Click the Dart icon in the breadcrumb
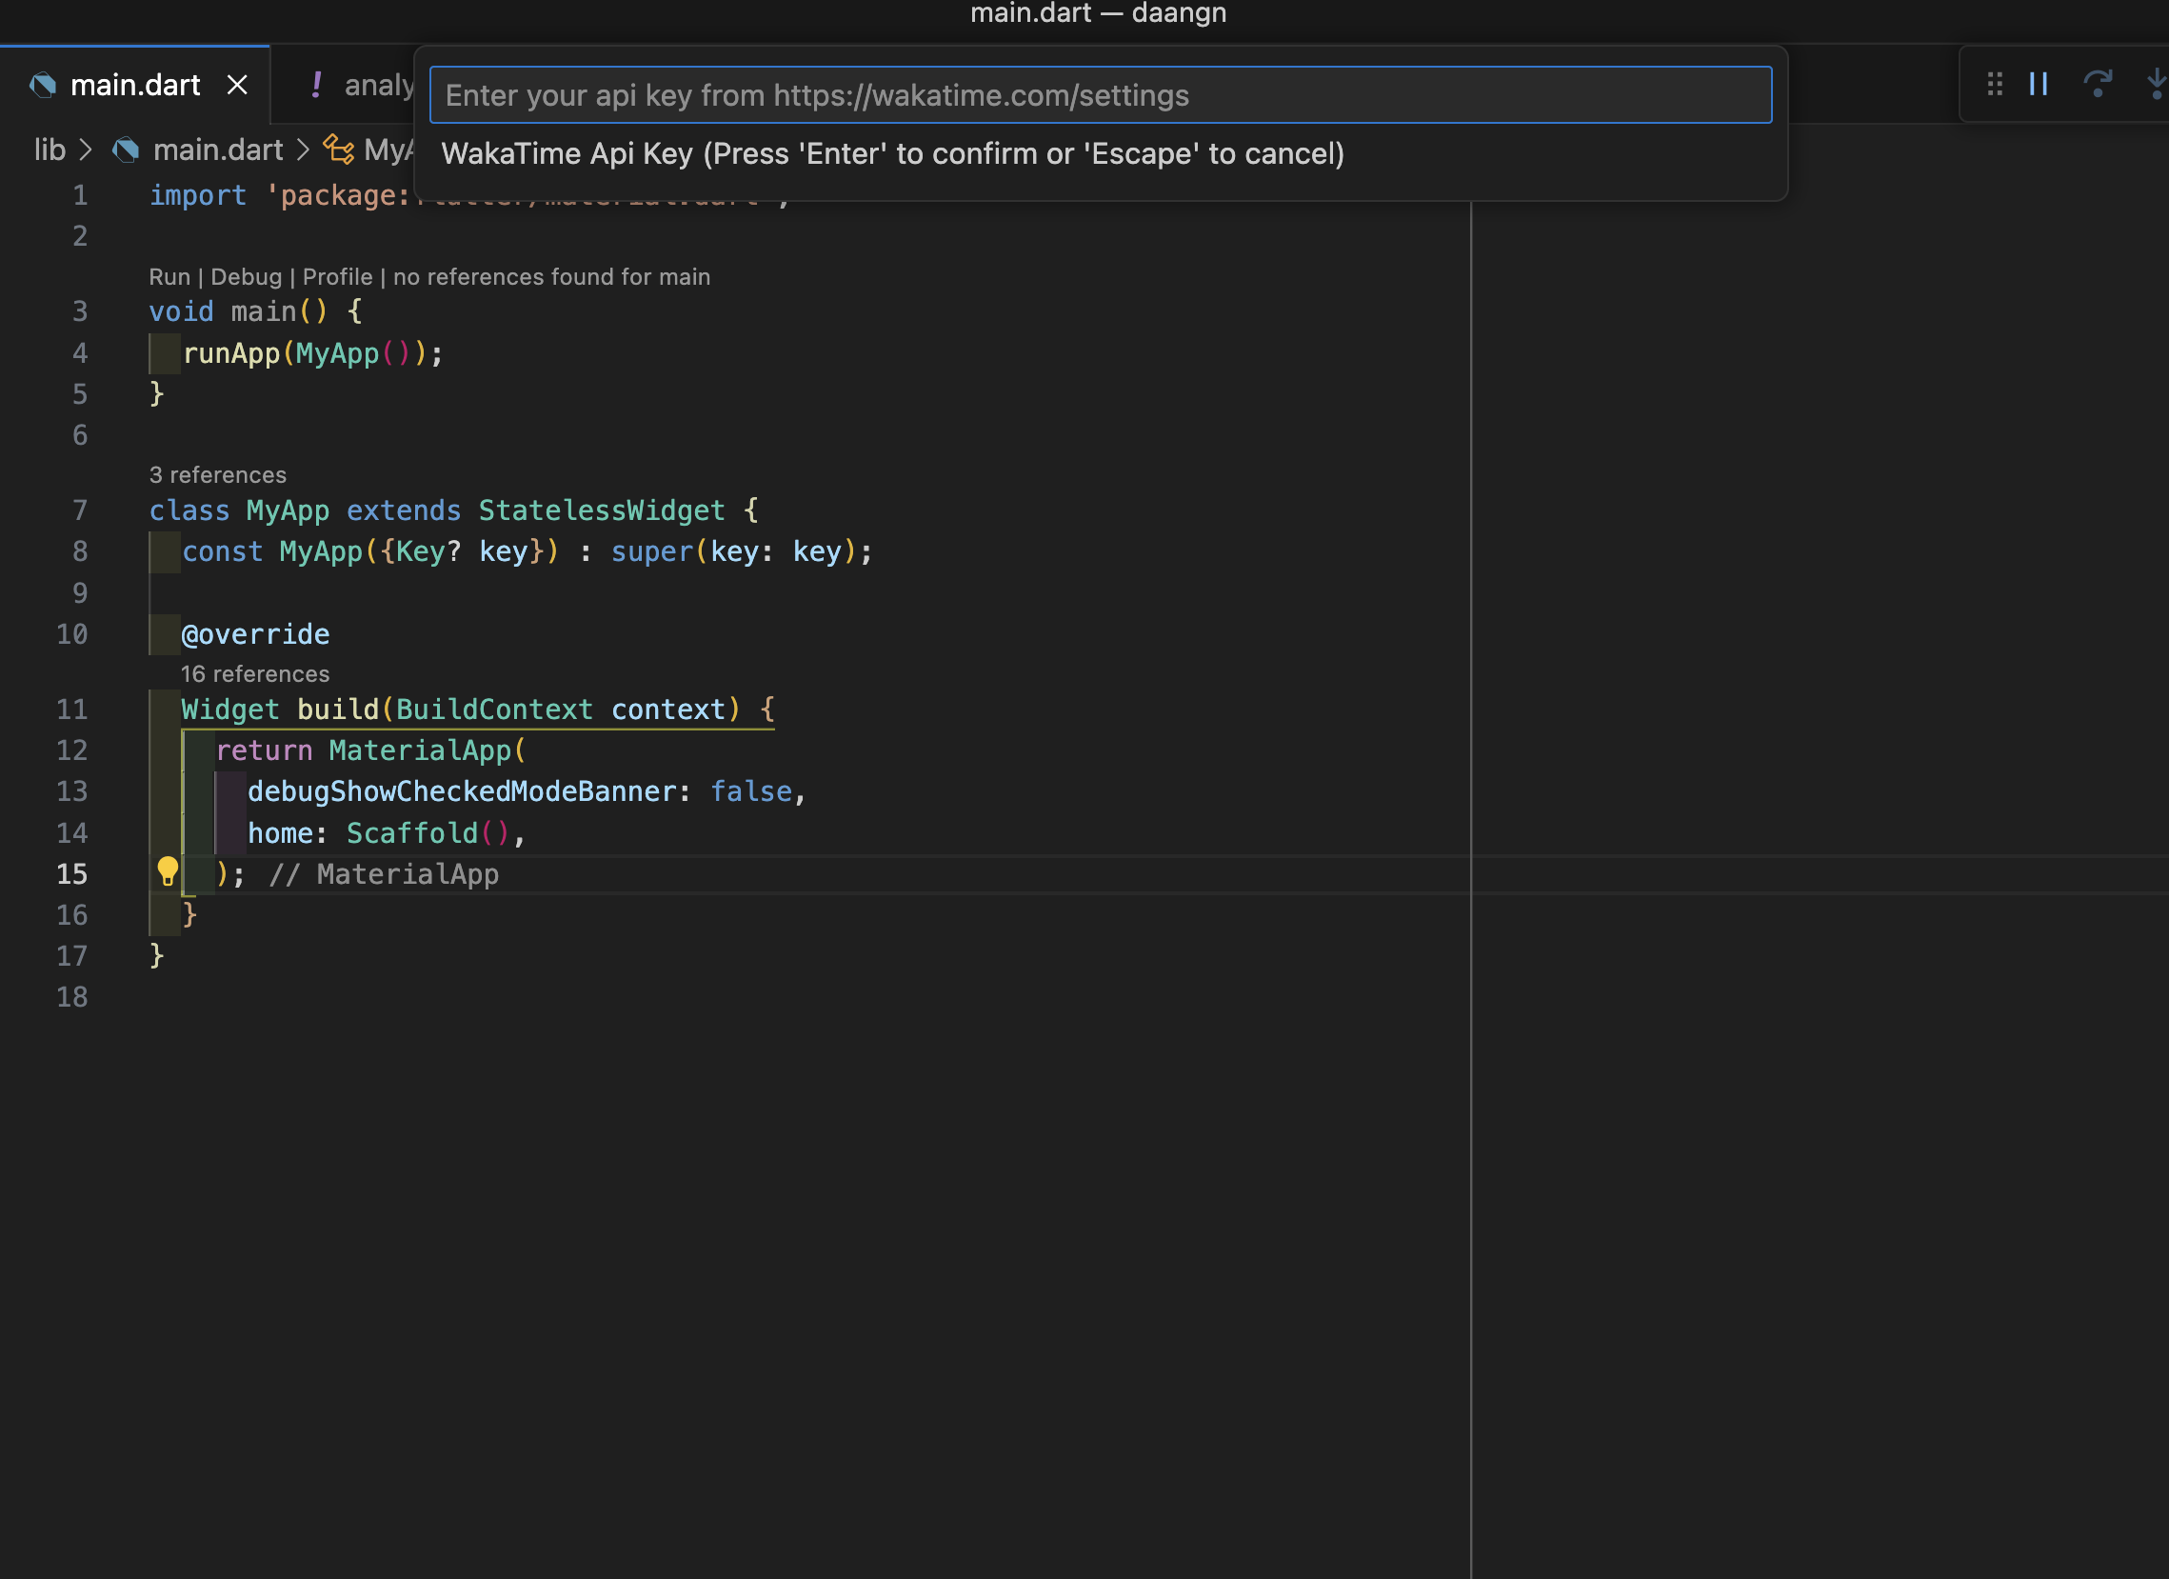This screenshot has height=1579, width=2169. pos(126,150)
